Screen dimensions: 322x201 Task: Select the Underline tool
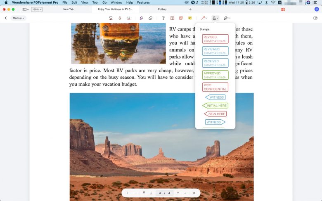tap(129, 18)
